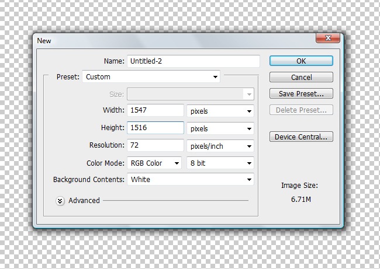
Task: Open Device Central
Action: coord(301,137)
